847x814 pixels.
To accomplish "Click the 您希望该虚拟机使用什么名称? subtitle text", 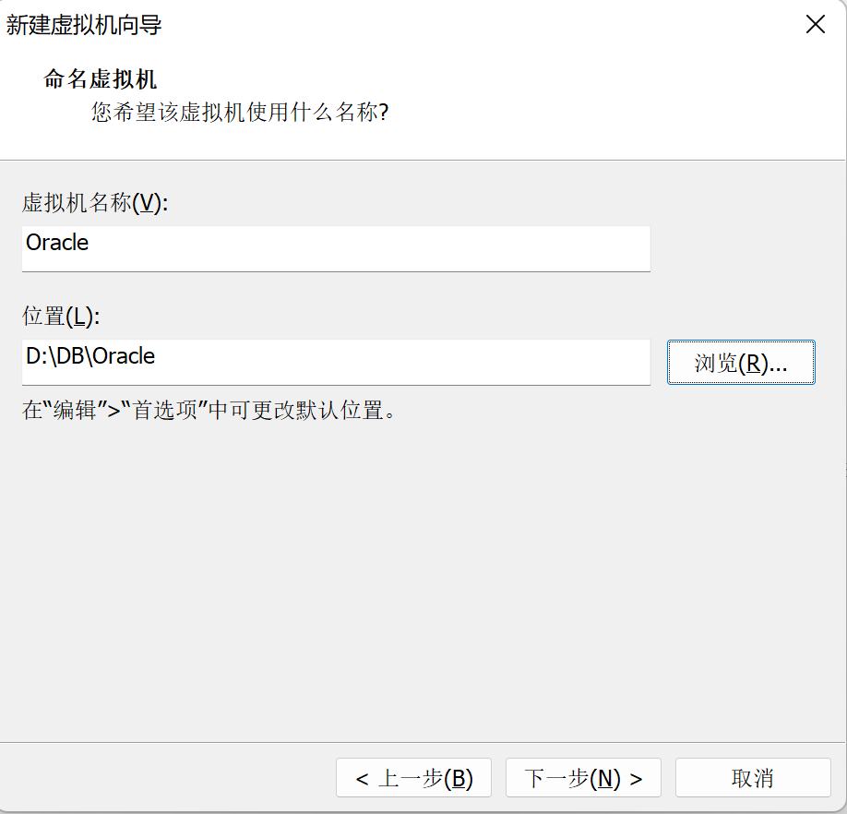I will 240,114.
